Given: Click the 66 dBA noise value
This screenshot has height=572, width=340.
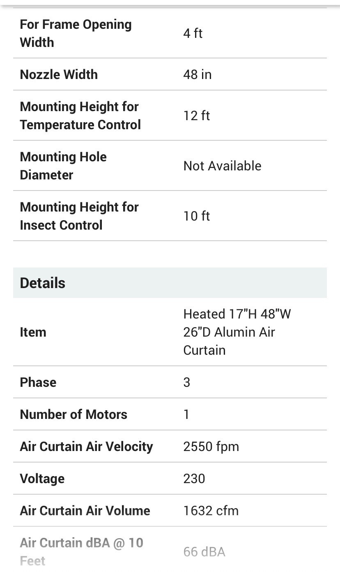Looking at the screenshot, I should [204, 552].
